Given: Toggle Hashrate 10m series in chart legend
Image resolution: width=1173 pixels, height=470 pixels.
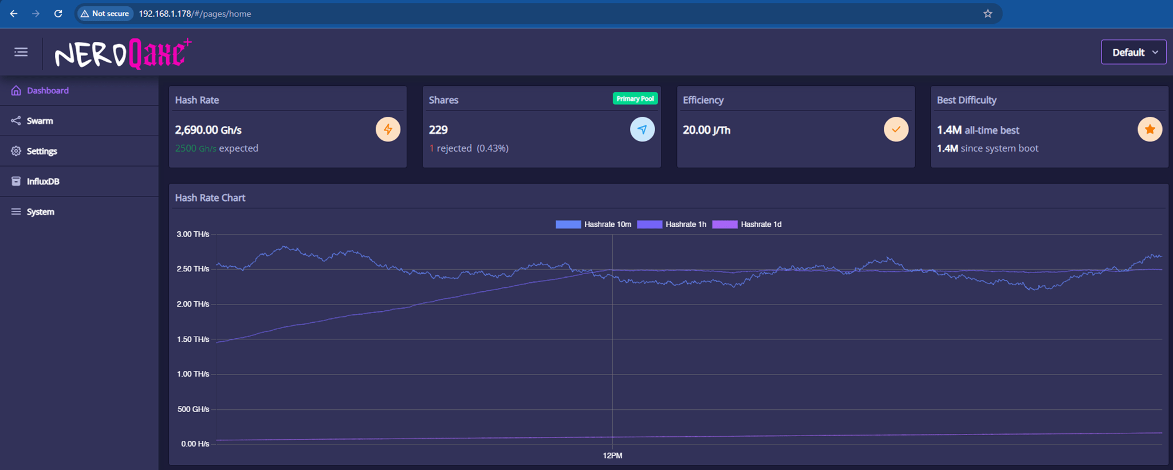Looking at the screenshot, I should point(593,224).
